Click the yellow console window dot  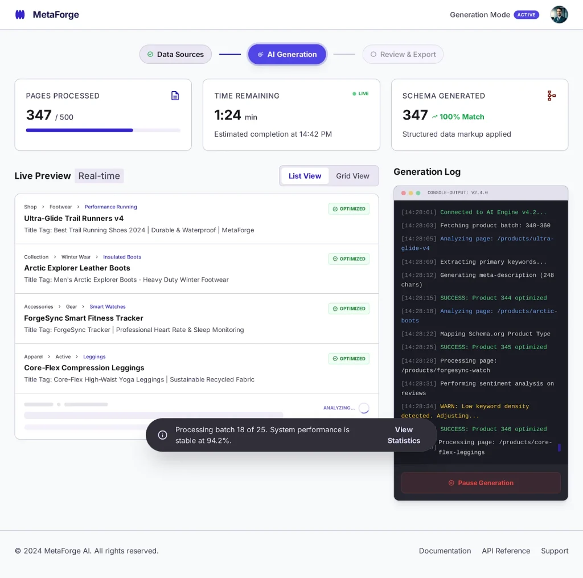pos(411,193)
